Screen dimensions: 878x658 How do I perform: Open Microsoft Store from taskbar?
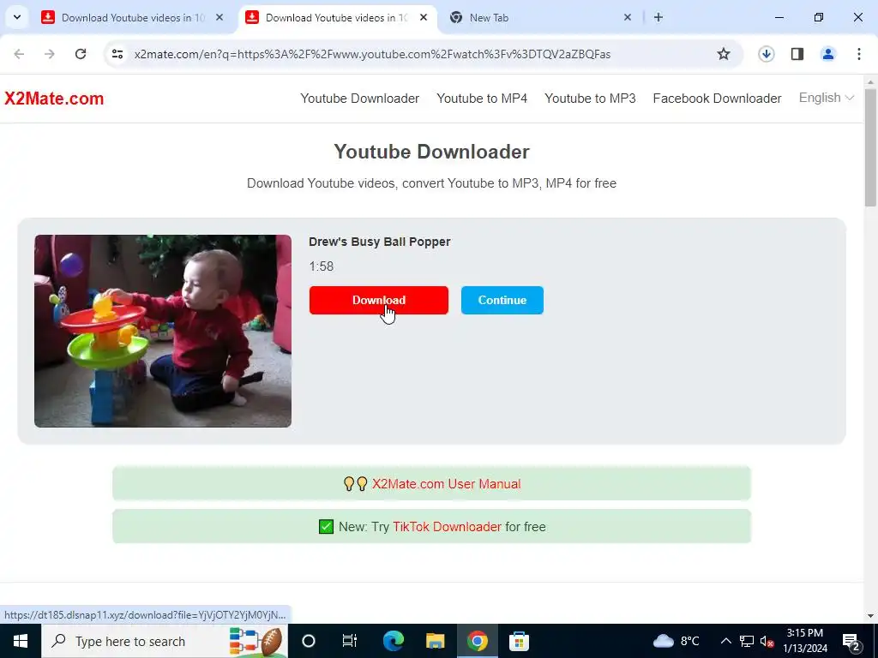click(x=519, y=641)
